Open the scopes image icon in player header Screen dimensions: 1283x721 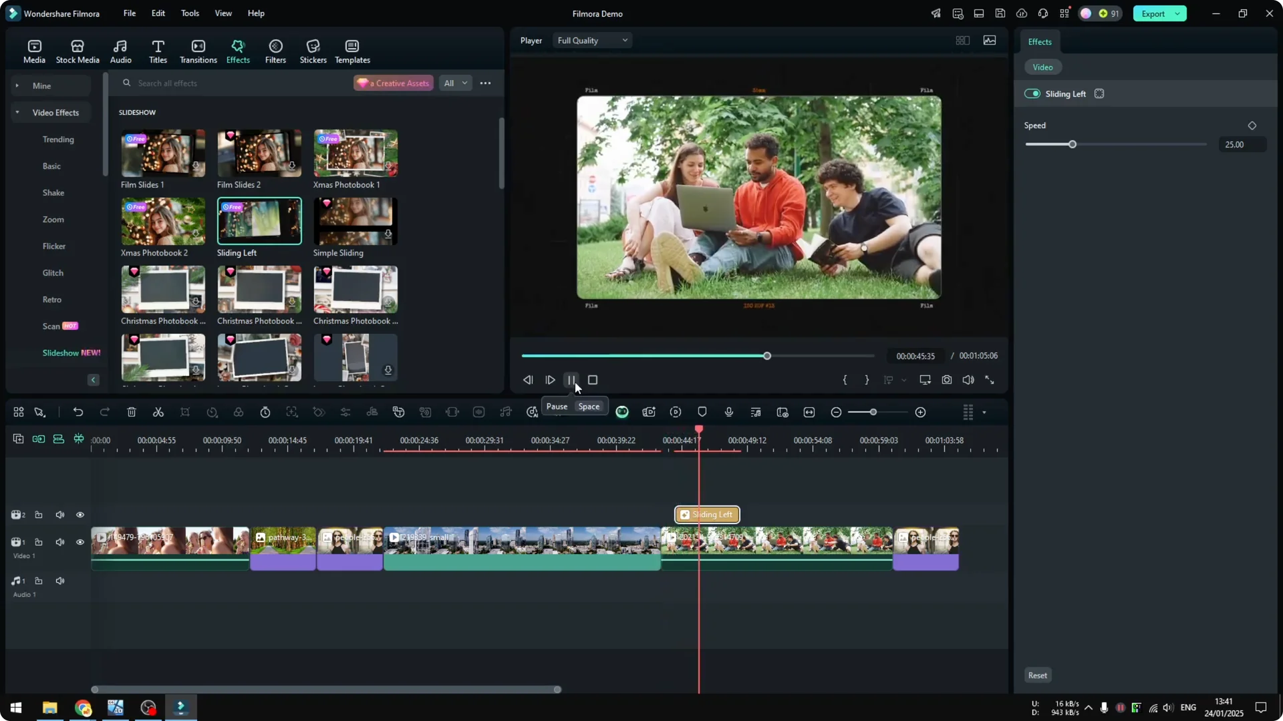pos(990,41)
